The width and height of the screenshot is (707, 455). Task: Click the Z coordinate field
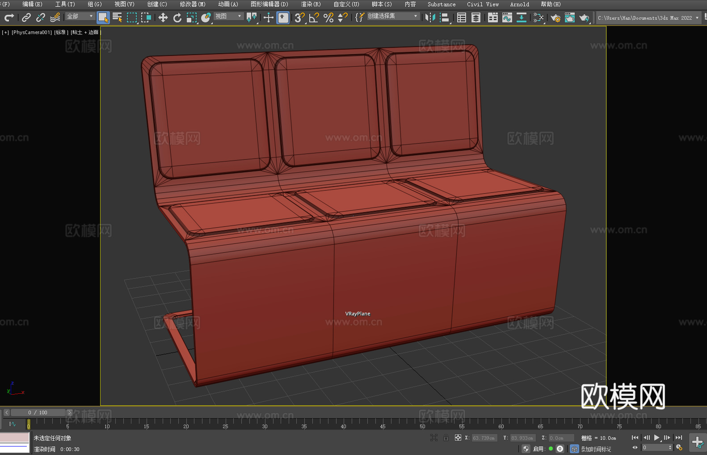click(x=561, y=438)
